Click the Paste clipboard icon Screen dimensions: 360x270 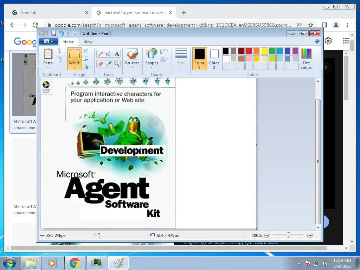pos(48,54)
